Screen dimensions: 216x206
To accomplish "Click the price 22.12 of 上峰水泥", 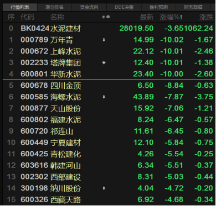I will pyautogui.click(x=143, y=51).
